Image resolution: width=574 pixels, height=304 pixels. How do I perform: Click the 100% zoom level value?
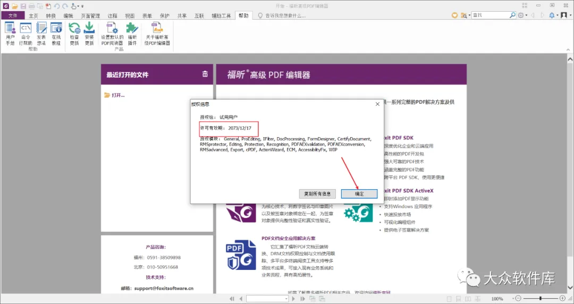pyautogui.click(x=497, y=299)
